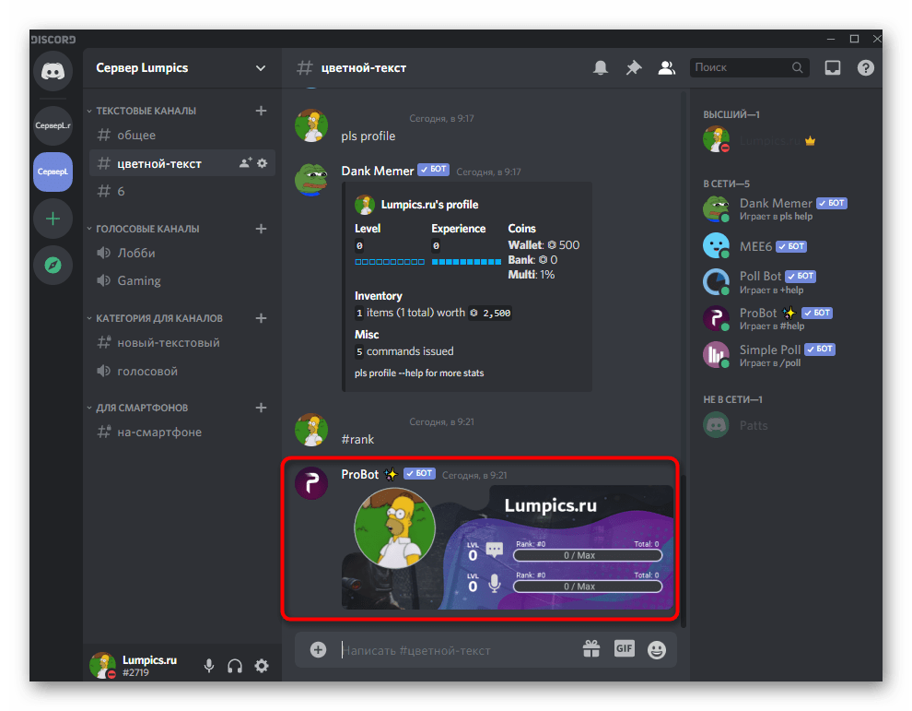Toggle member list icon
Screen dimensions: 912x711
click(667, 68)
